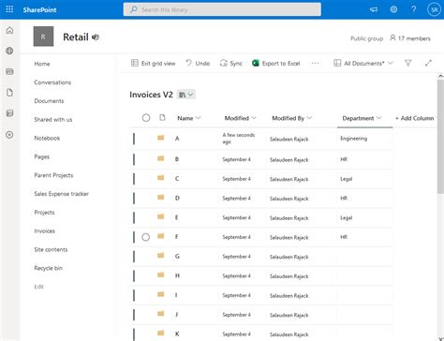Click the Retail site title
444x341 pixels.
[76, 37]
